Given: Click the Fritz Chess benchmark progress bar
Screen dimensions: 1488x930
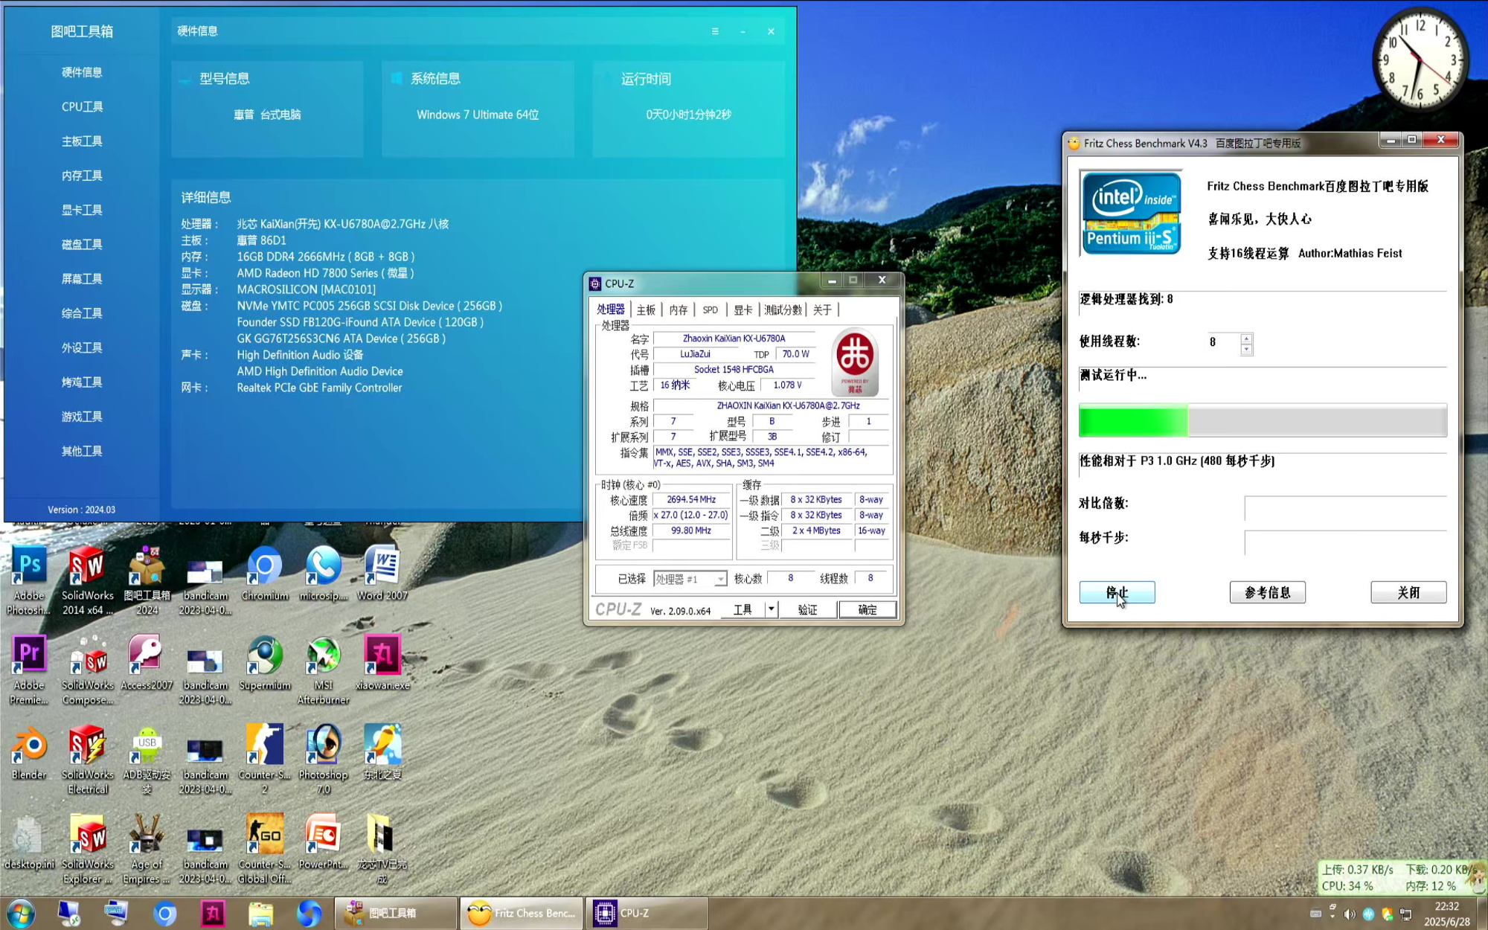Looking at the screenshot, I should pos(1263,420).
